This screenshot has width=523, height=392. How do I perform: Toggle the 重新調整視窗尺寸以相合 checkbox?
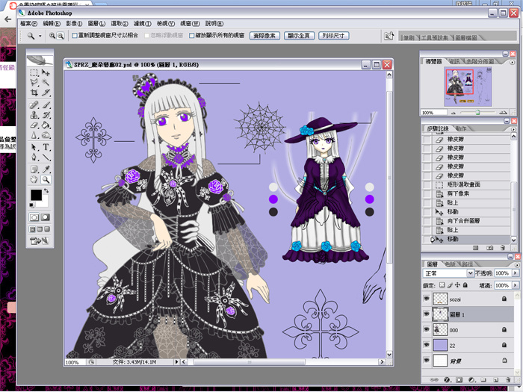point(75,35)
